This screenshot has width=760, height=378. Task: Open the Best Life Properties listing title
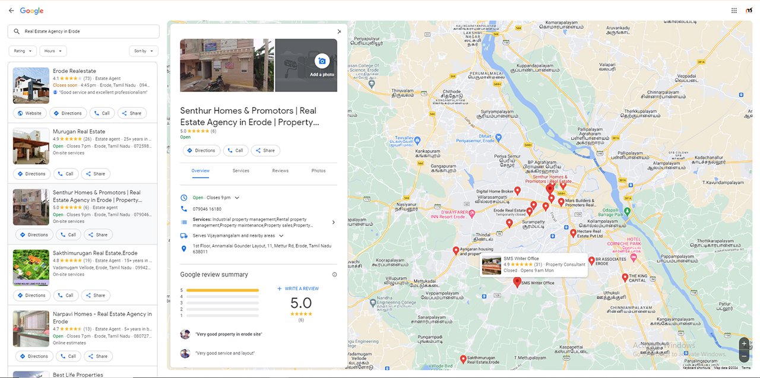[x=78, y=374]
